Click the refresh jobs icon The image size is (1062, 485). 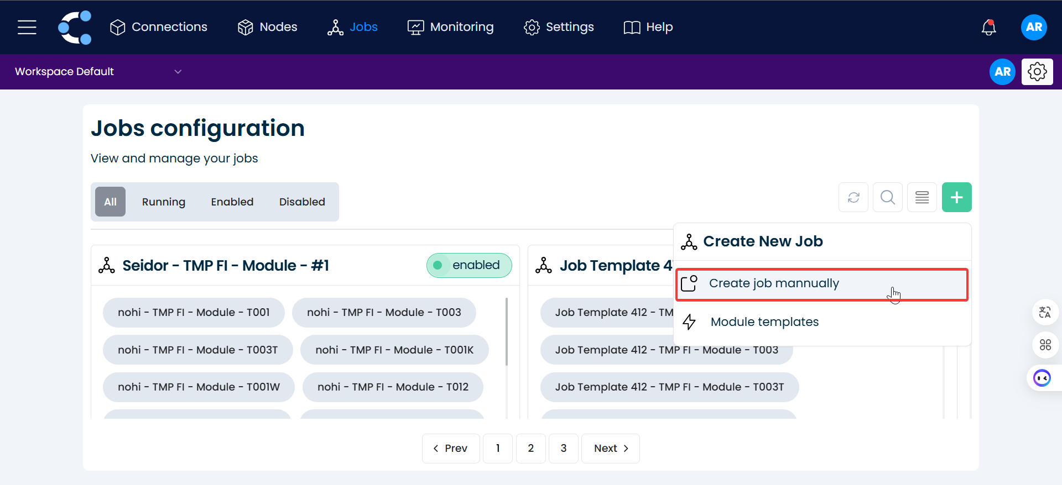853,197
